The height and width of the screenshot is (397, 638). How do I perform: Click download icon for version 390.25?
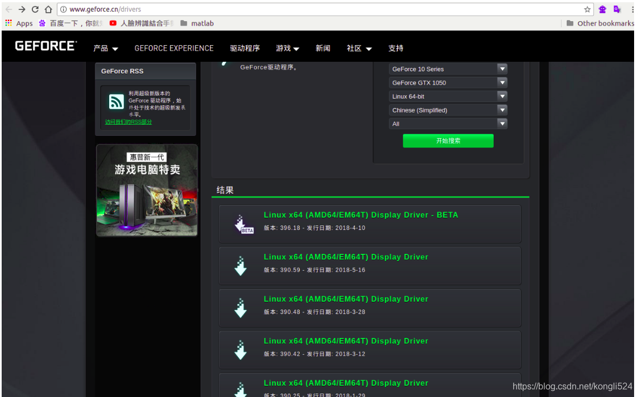pos(241,390)
